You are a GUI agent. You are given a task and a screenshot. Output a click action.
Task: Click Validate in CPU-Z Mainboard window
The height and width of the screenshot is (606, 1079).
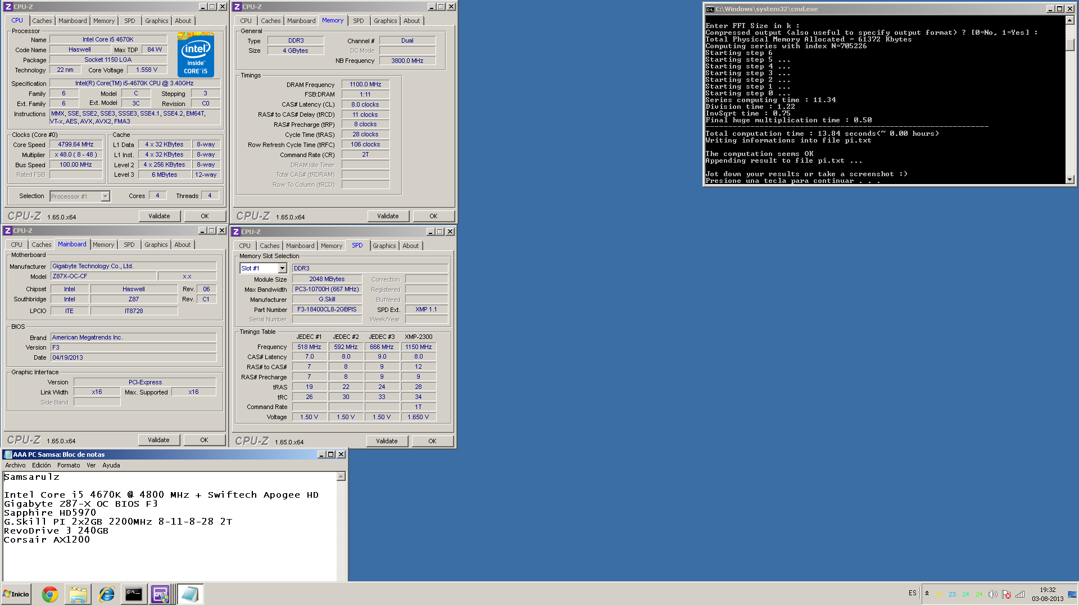(x=158, y=440)
